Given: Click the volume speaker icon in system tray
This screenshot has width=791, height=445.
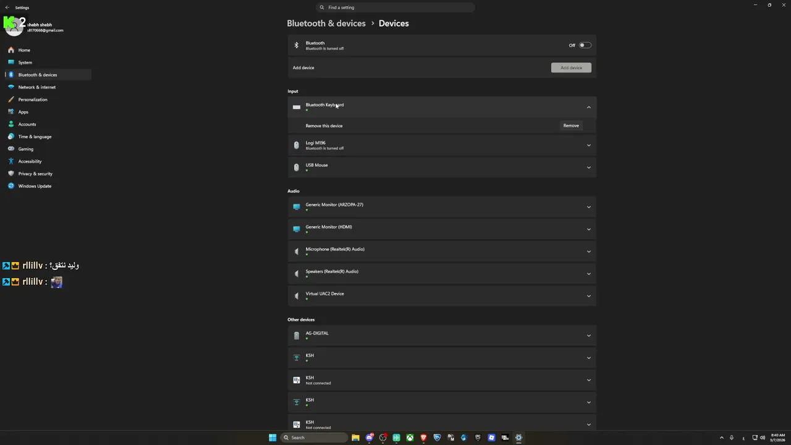Looking at the screenshot, I should click(x=763, y=438).
